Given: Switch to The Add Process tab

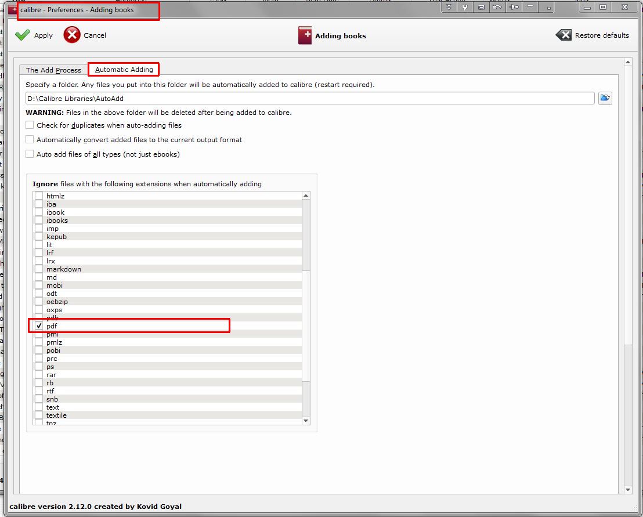Looking at the screenshot, I should click(x=53, y=70).
